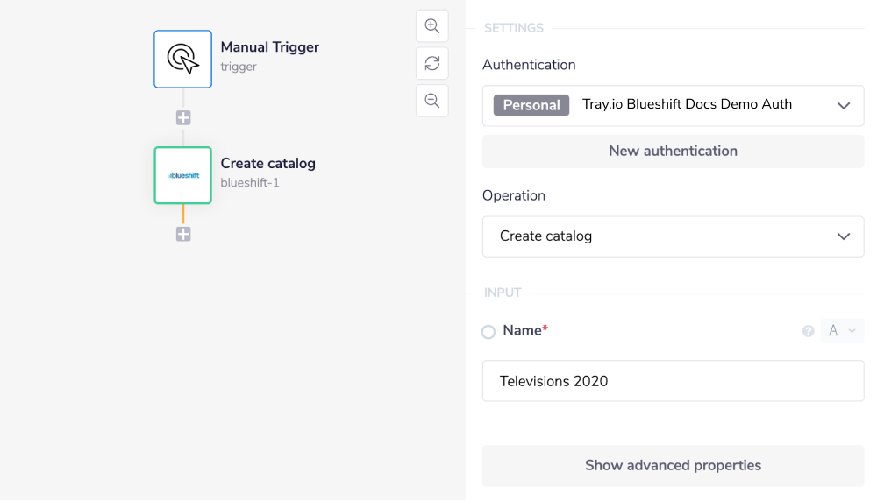Select the Blueshift logo node on canvas

point(182,175)
